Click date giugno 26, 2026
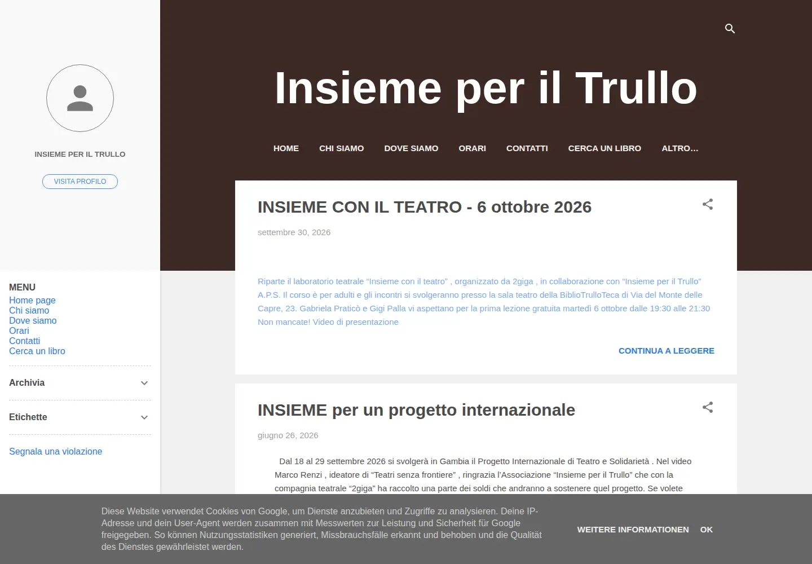Viewport: 812px width, 564px height. [x=288, y=435]
